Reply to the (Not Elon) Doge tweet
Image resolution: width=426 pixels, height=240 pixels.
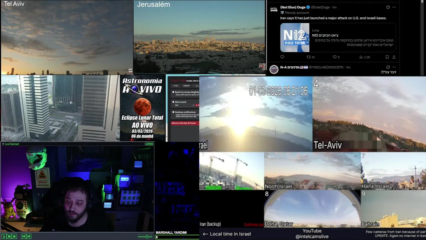(282, 57)
